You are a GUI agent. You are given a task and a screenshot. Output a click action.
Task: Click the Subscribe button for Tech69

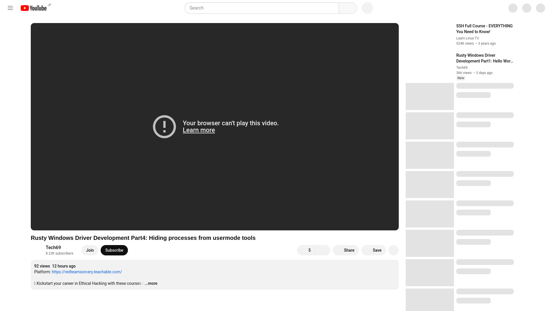coord(114,250)
